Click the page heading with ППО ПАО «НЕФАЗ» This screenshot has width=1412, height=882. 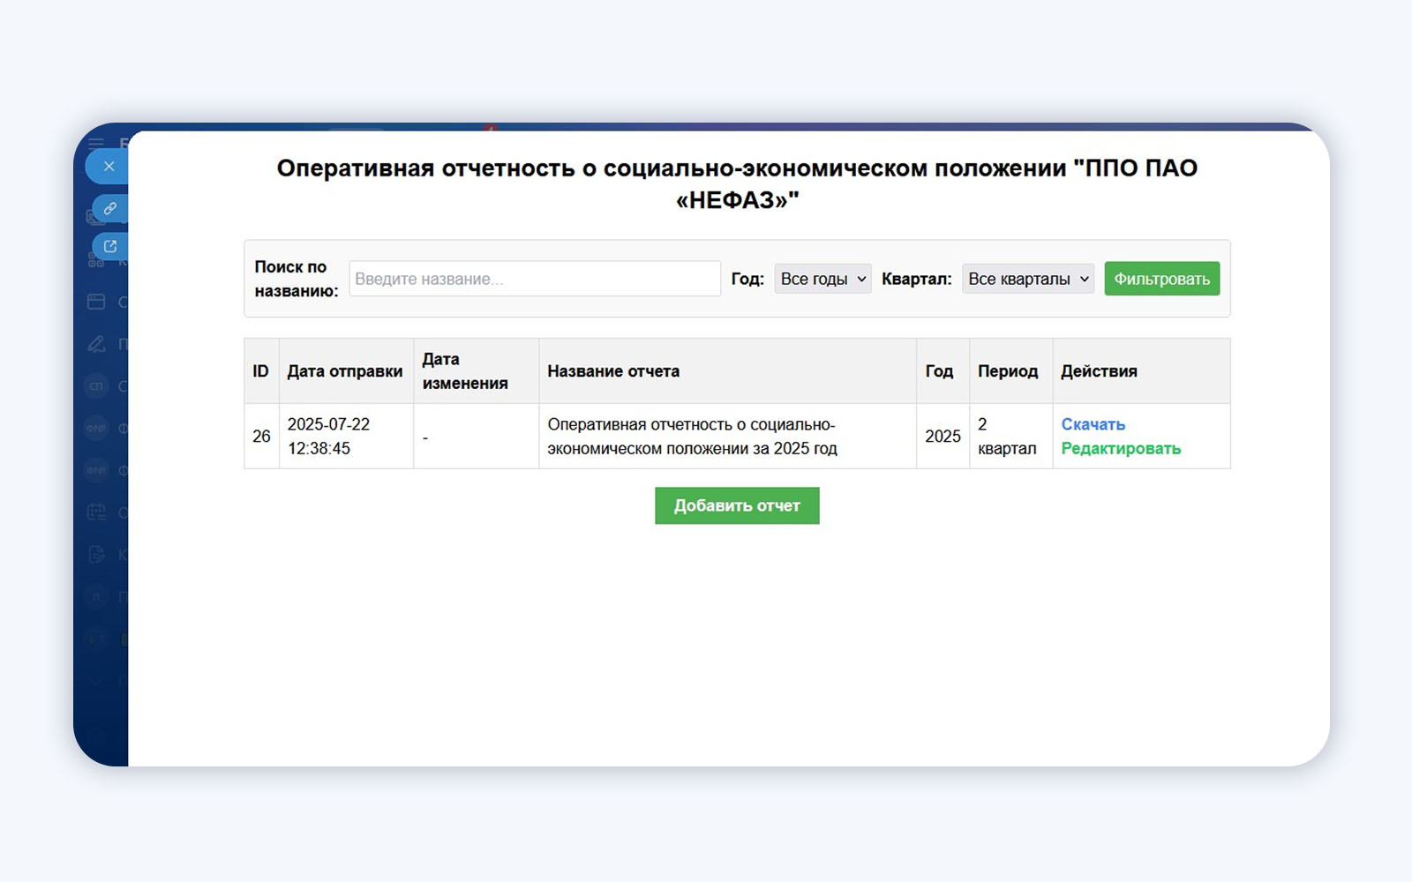click(737, 183)
